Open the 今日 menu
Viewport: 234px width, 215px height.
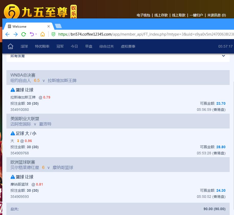tap(74, 46)
